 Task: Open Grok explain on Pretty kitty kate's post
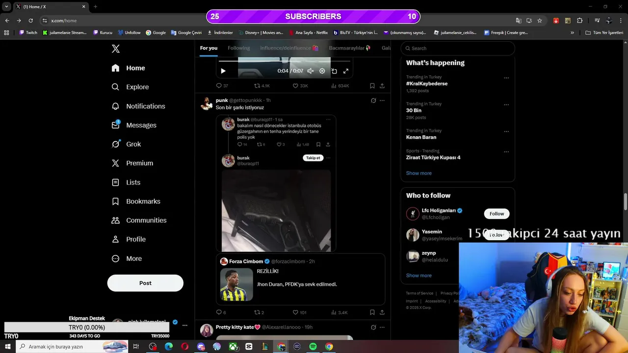pyautogui.click(x=373, y=327)
